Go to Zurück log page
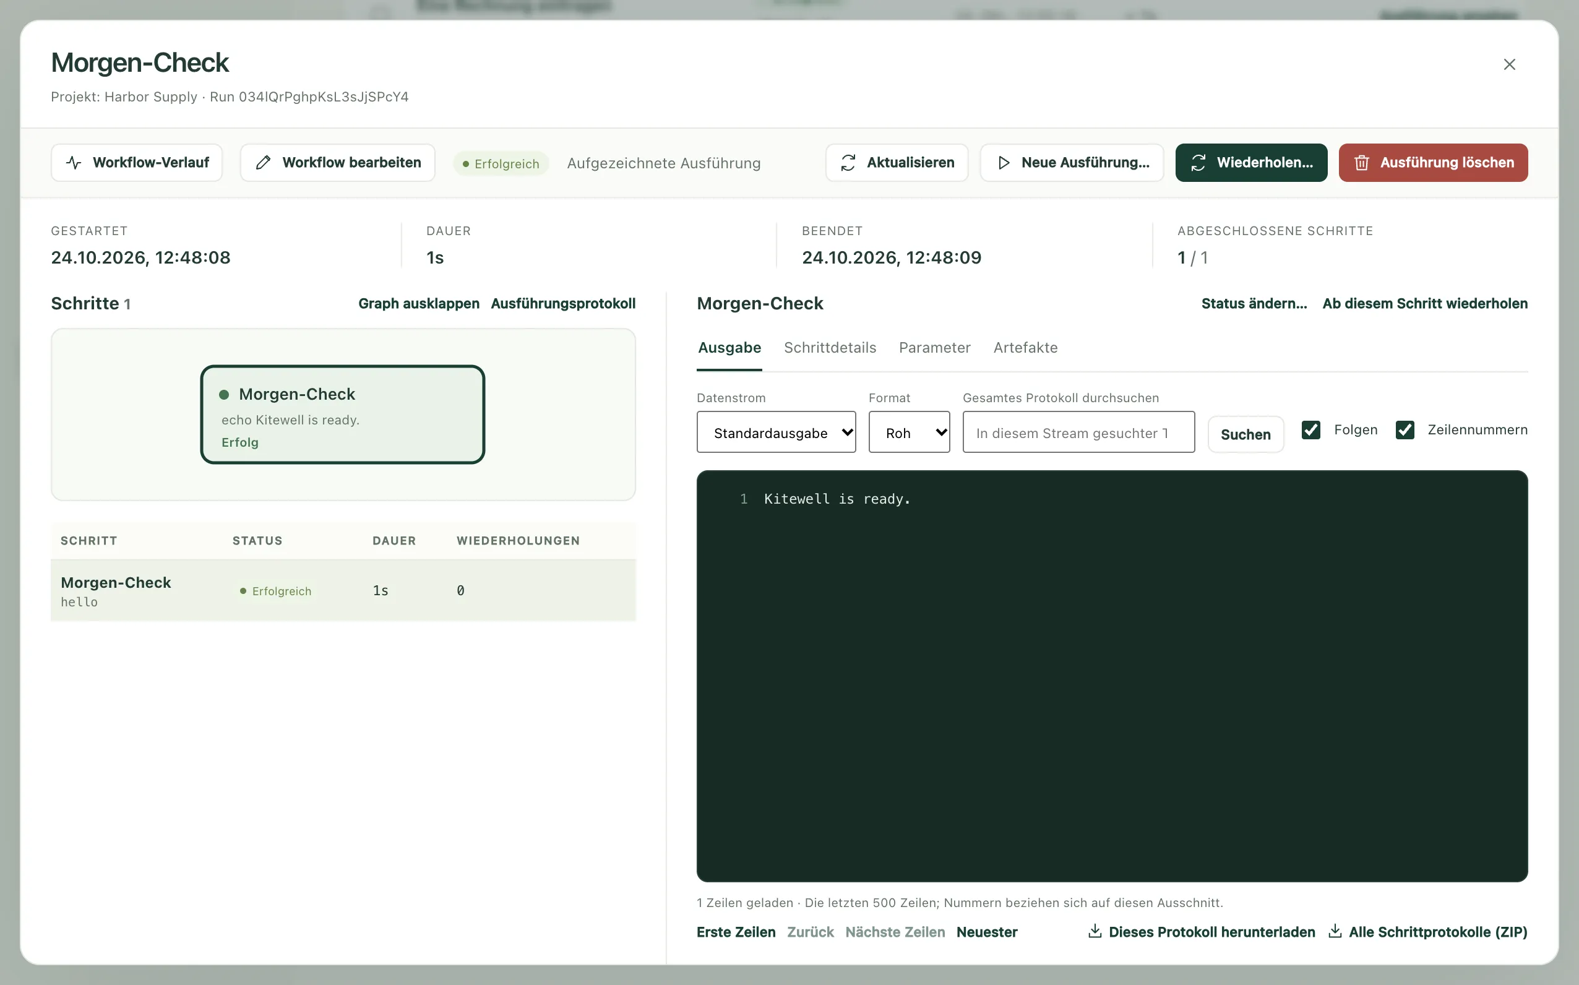 click(811, 932)
